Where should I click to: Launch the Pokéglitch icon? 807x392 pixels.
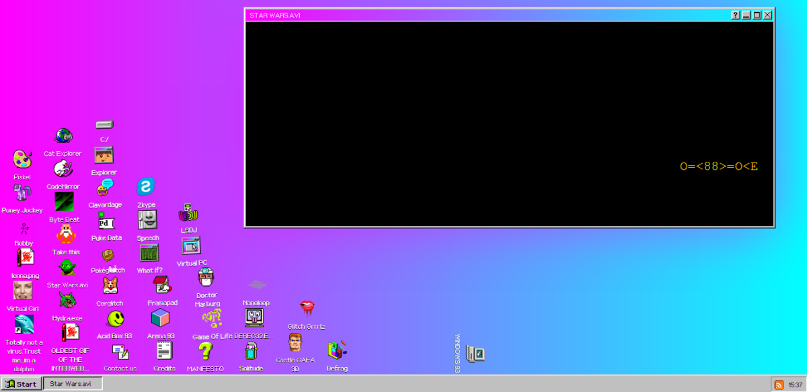coord(108,255)
